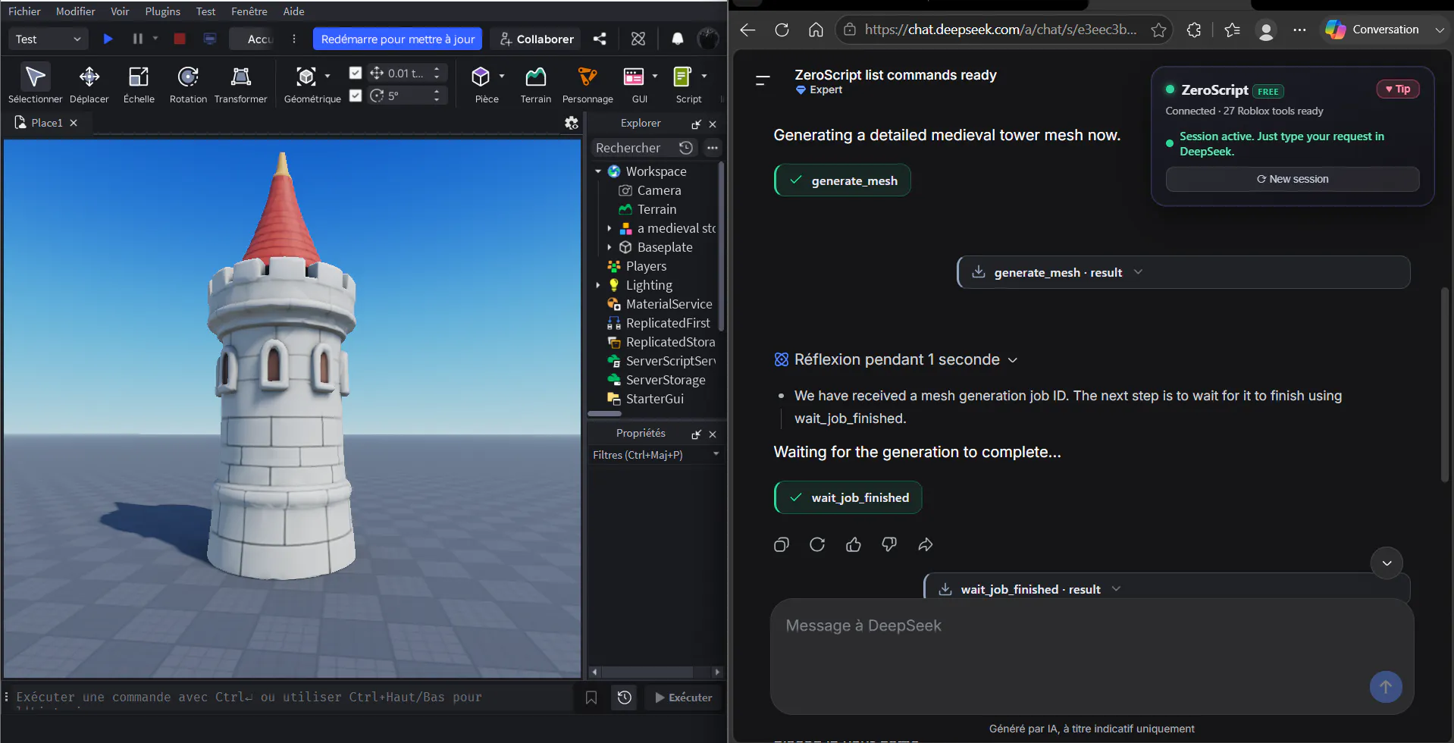Regenerate the DeepSeek response
The image size is (1454, 743).
(x=817, y=544)
